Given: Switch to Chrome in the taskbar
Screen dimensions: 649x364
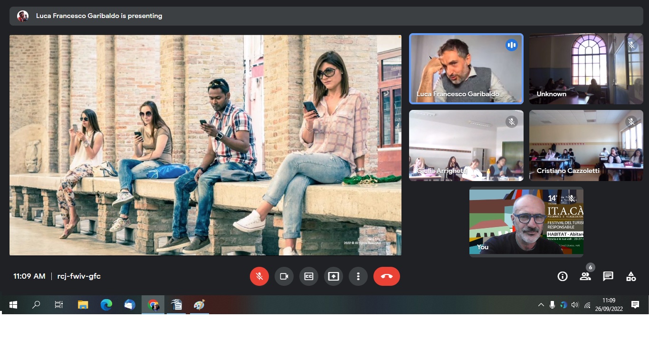Looking at the screenshot, I should pyautogui.click(x=153, y=305).
